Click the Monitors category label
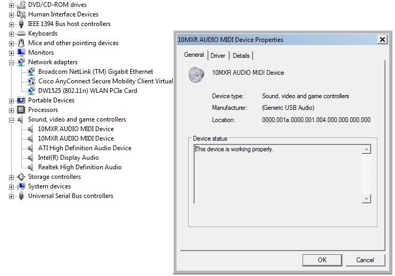Image resolution: width=395 pixels, height=276 pixels. coord(41,53)
